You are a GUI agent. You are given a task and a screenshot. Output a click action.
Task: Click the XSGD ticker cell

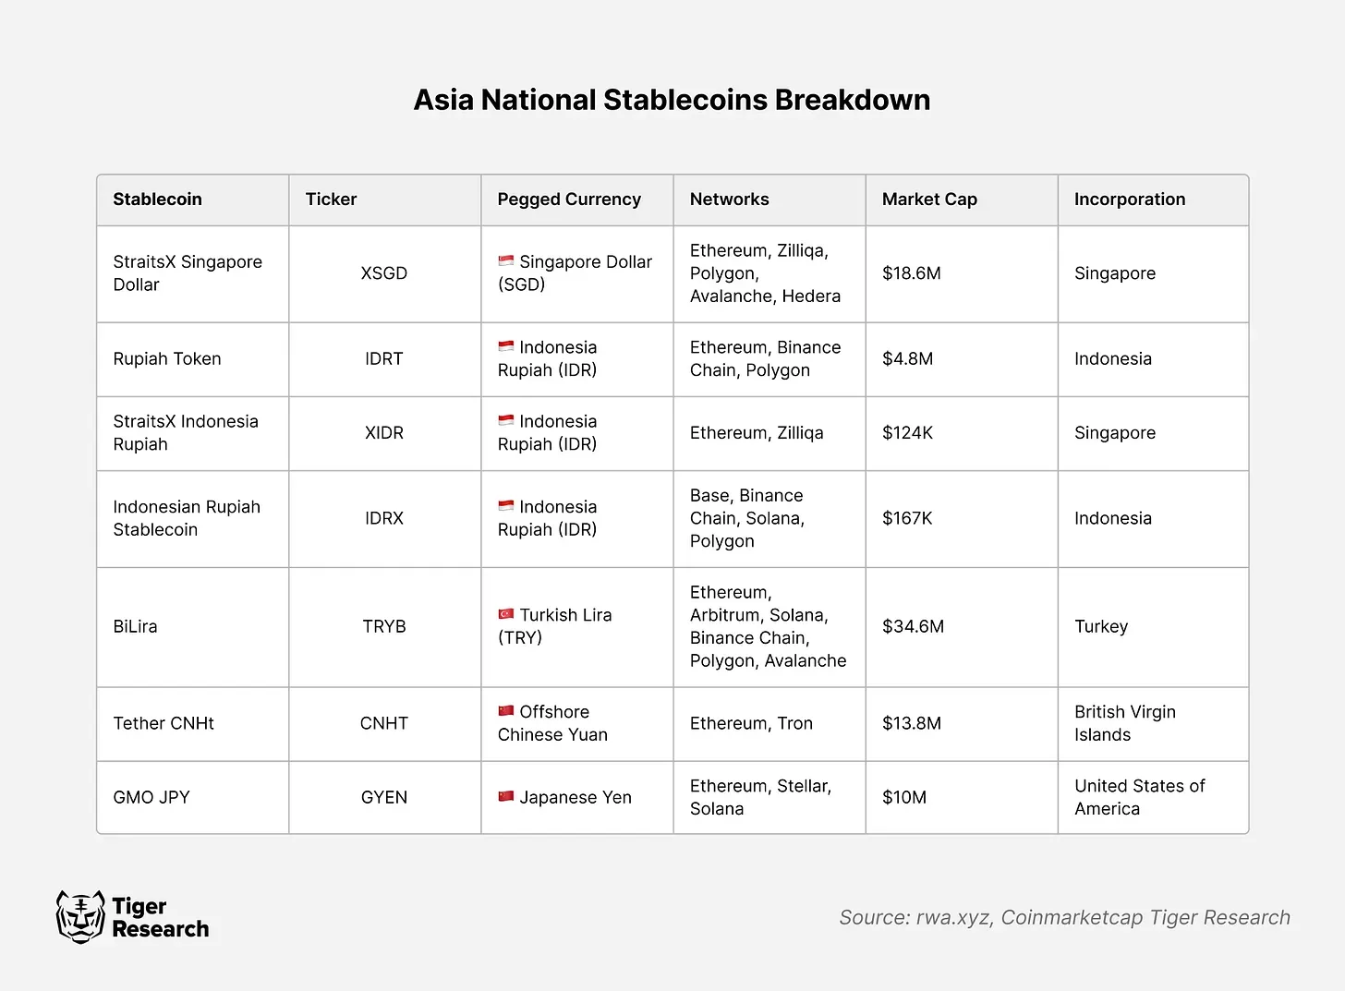tap(384, 273)
